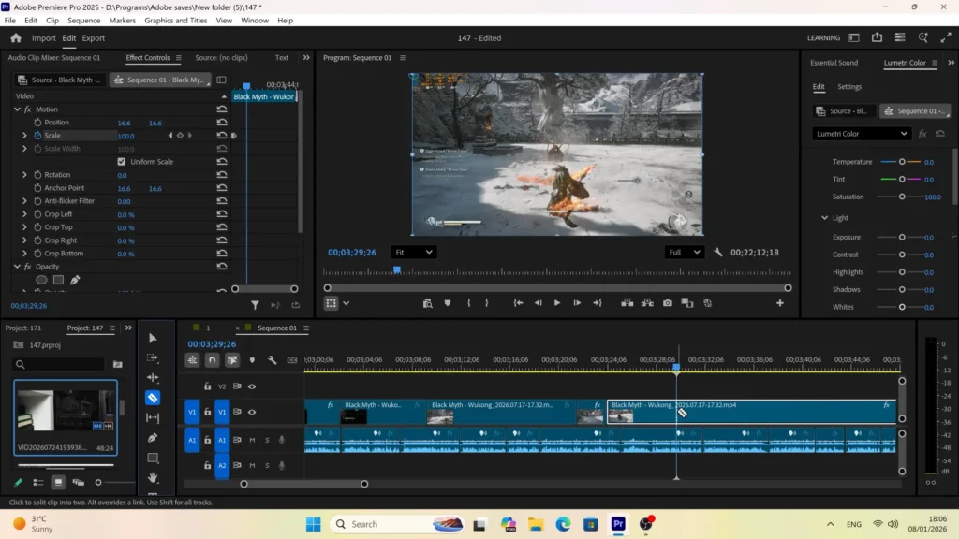Select the Hand tool
Image resolution: width=959 pixels, height=539 pixels.
[x=153, y=477]
